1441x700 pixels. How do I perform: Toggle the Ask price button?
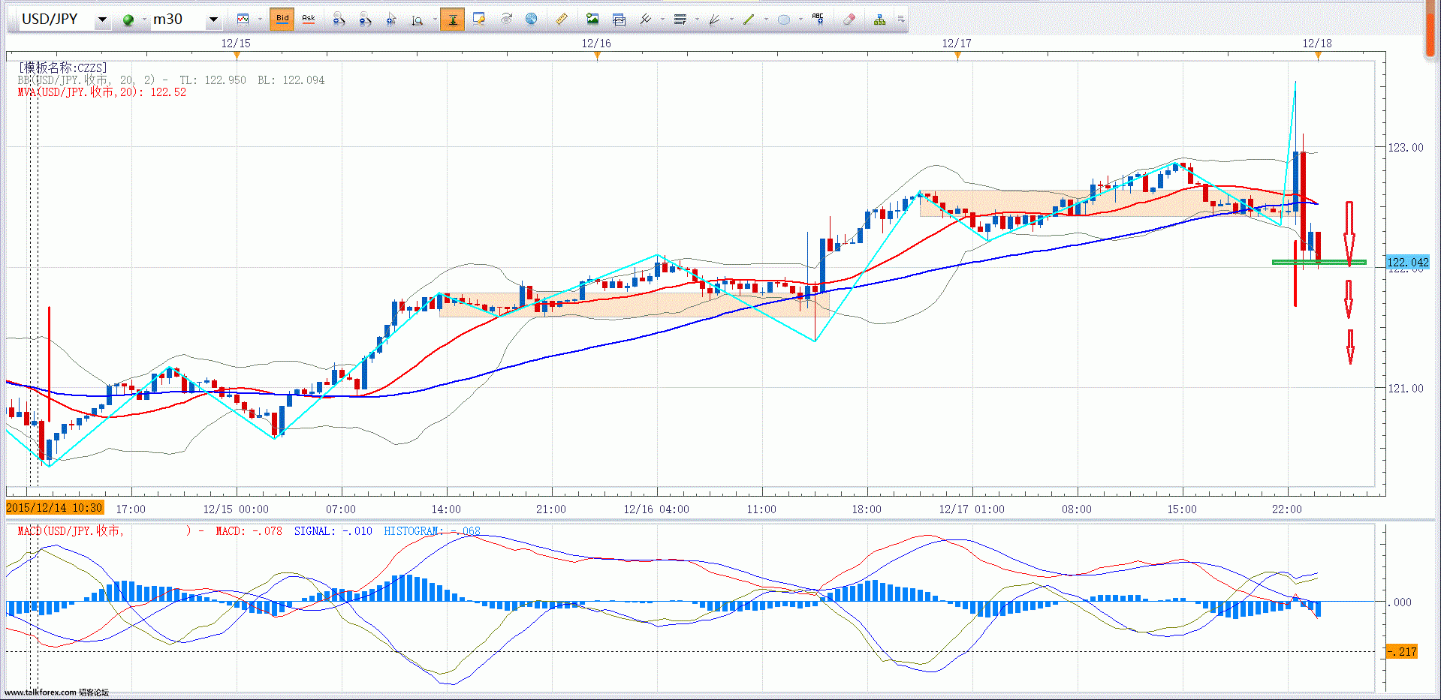coord(309,20)
